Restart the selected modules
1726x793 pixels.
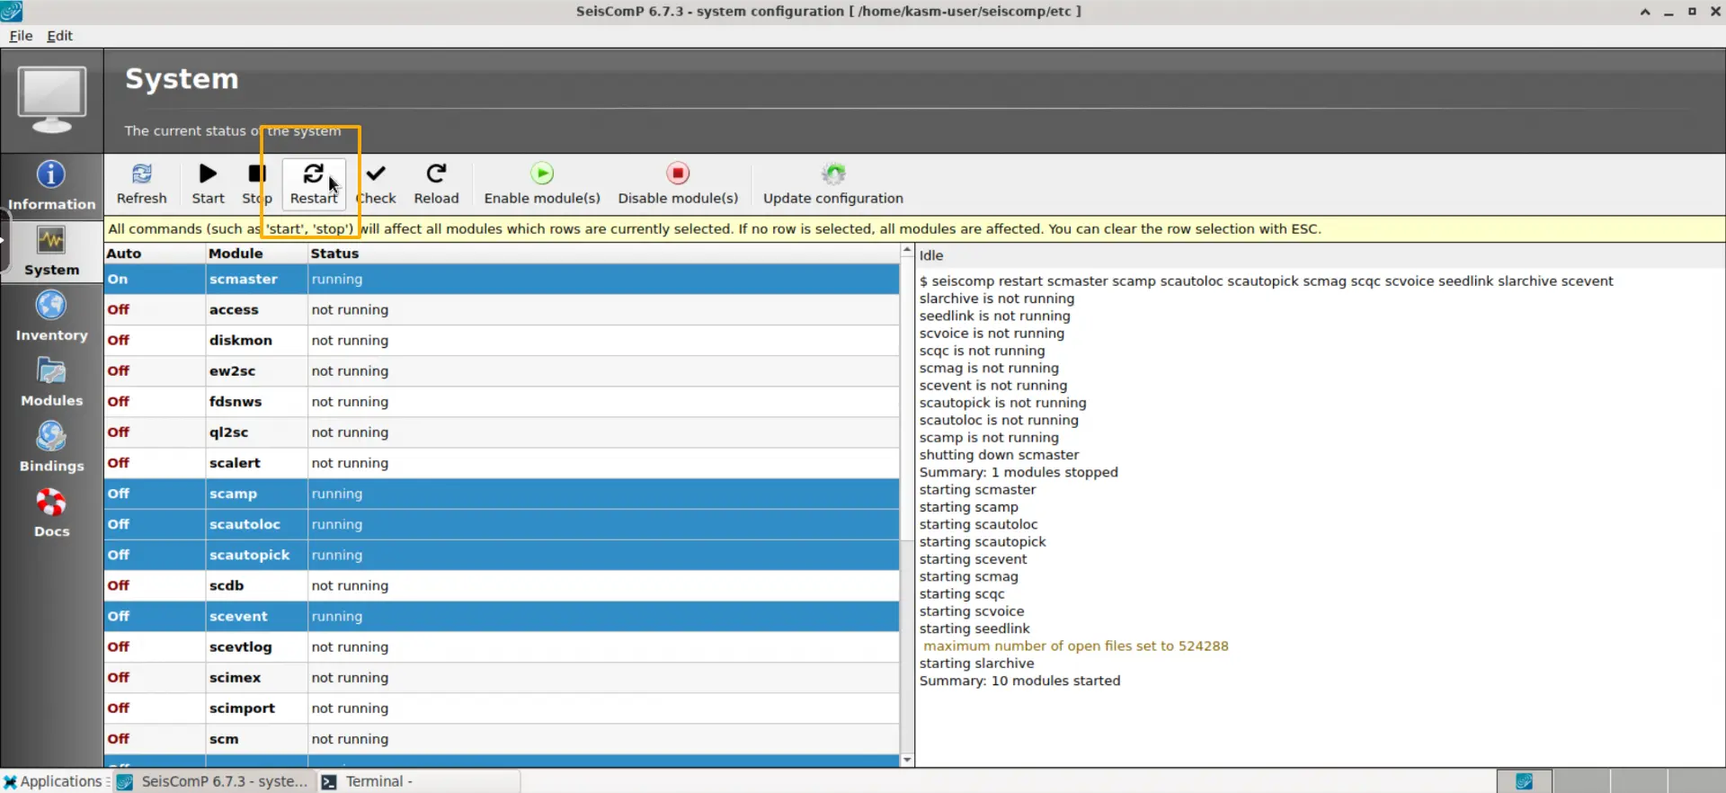pos(314,183)
